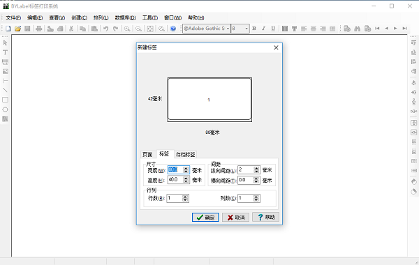Go to first record arrow

pyautogui.click(x=377, y=29)
